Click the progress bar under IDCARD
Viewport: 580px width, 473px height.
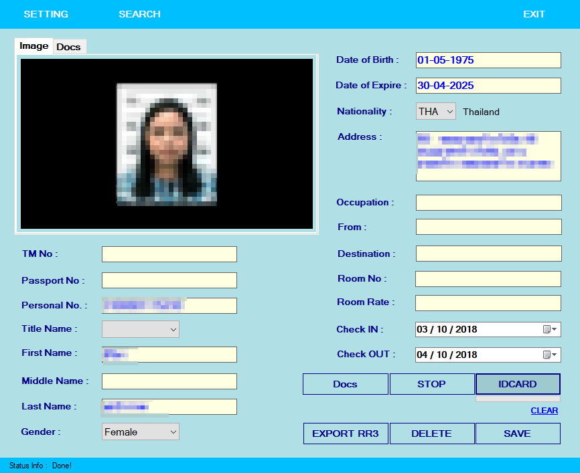point(518,399)
